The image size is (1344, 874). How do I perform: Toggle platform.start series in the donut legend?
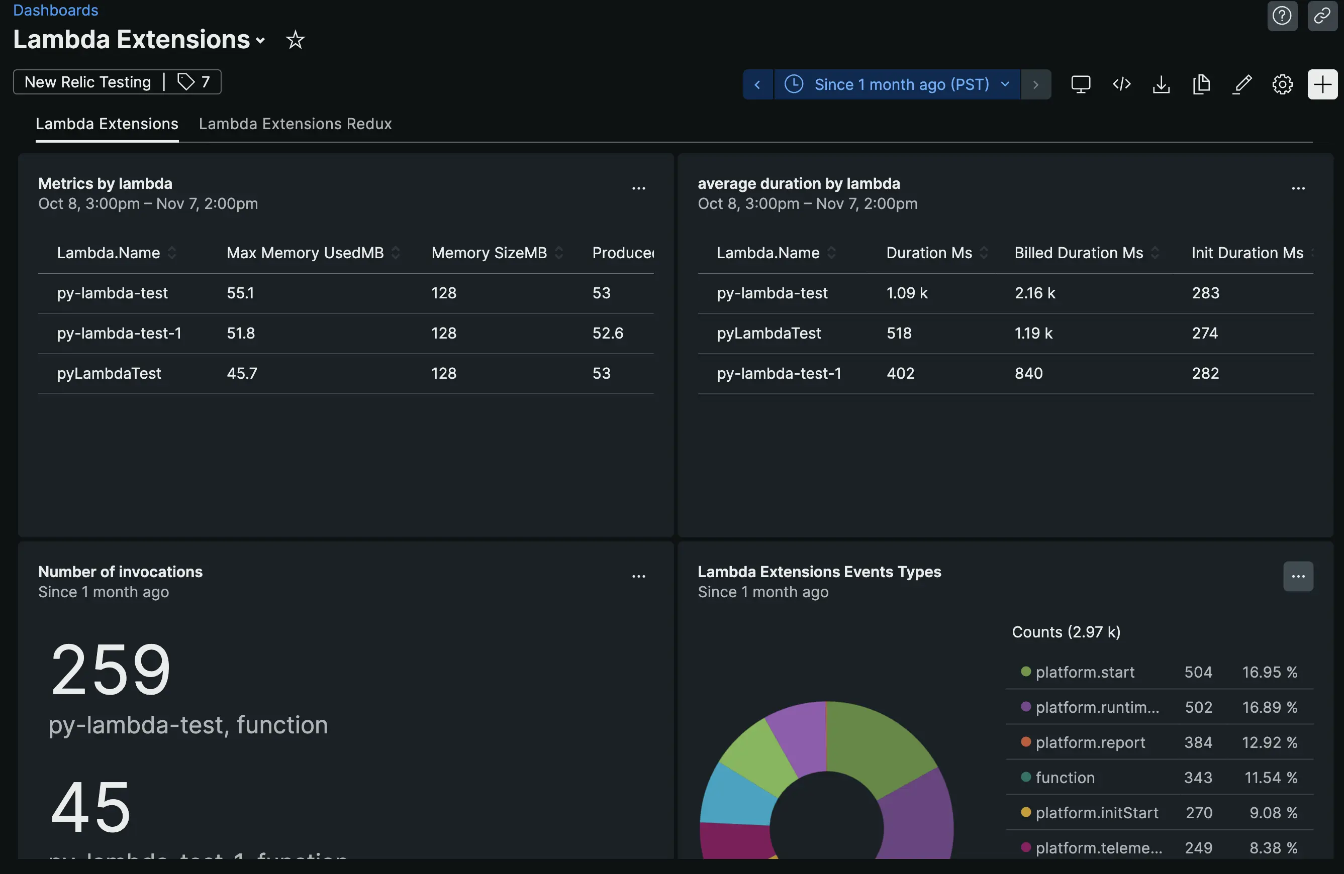coord(1084,672)
